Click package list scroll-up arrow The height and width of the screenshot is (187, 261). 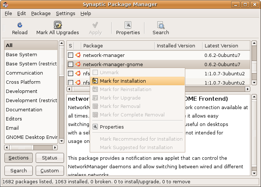click(x=254, y=43)
